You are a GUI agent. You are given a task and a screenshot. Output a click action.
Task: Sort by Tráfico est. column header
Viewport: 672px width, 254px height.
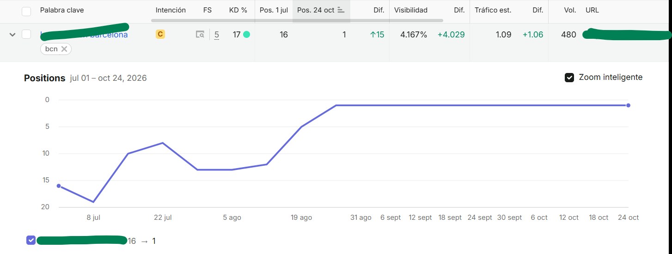click(x=493, y=10)
